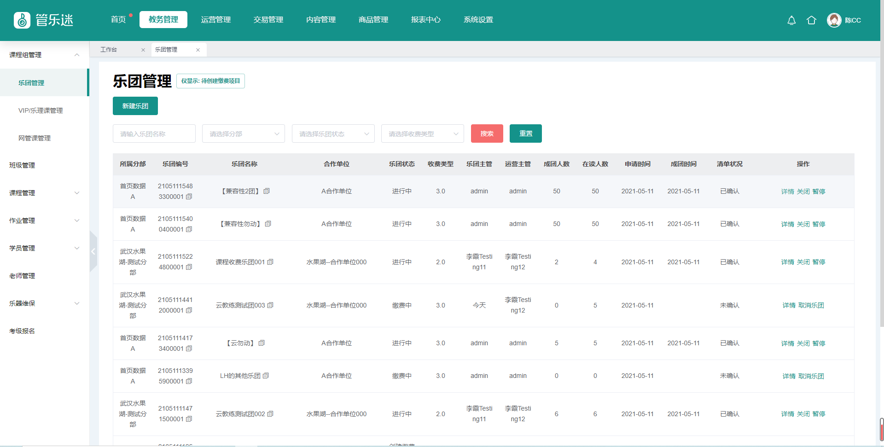Screen dimensions: 884x447
Task: Click the home icon in header
Action: (x=811, y=20)
